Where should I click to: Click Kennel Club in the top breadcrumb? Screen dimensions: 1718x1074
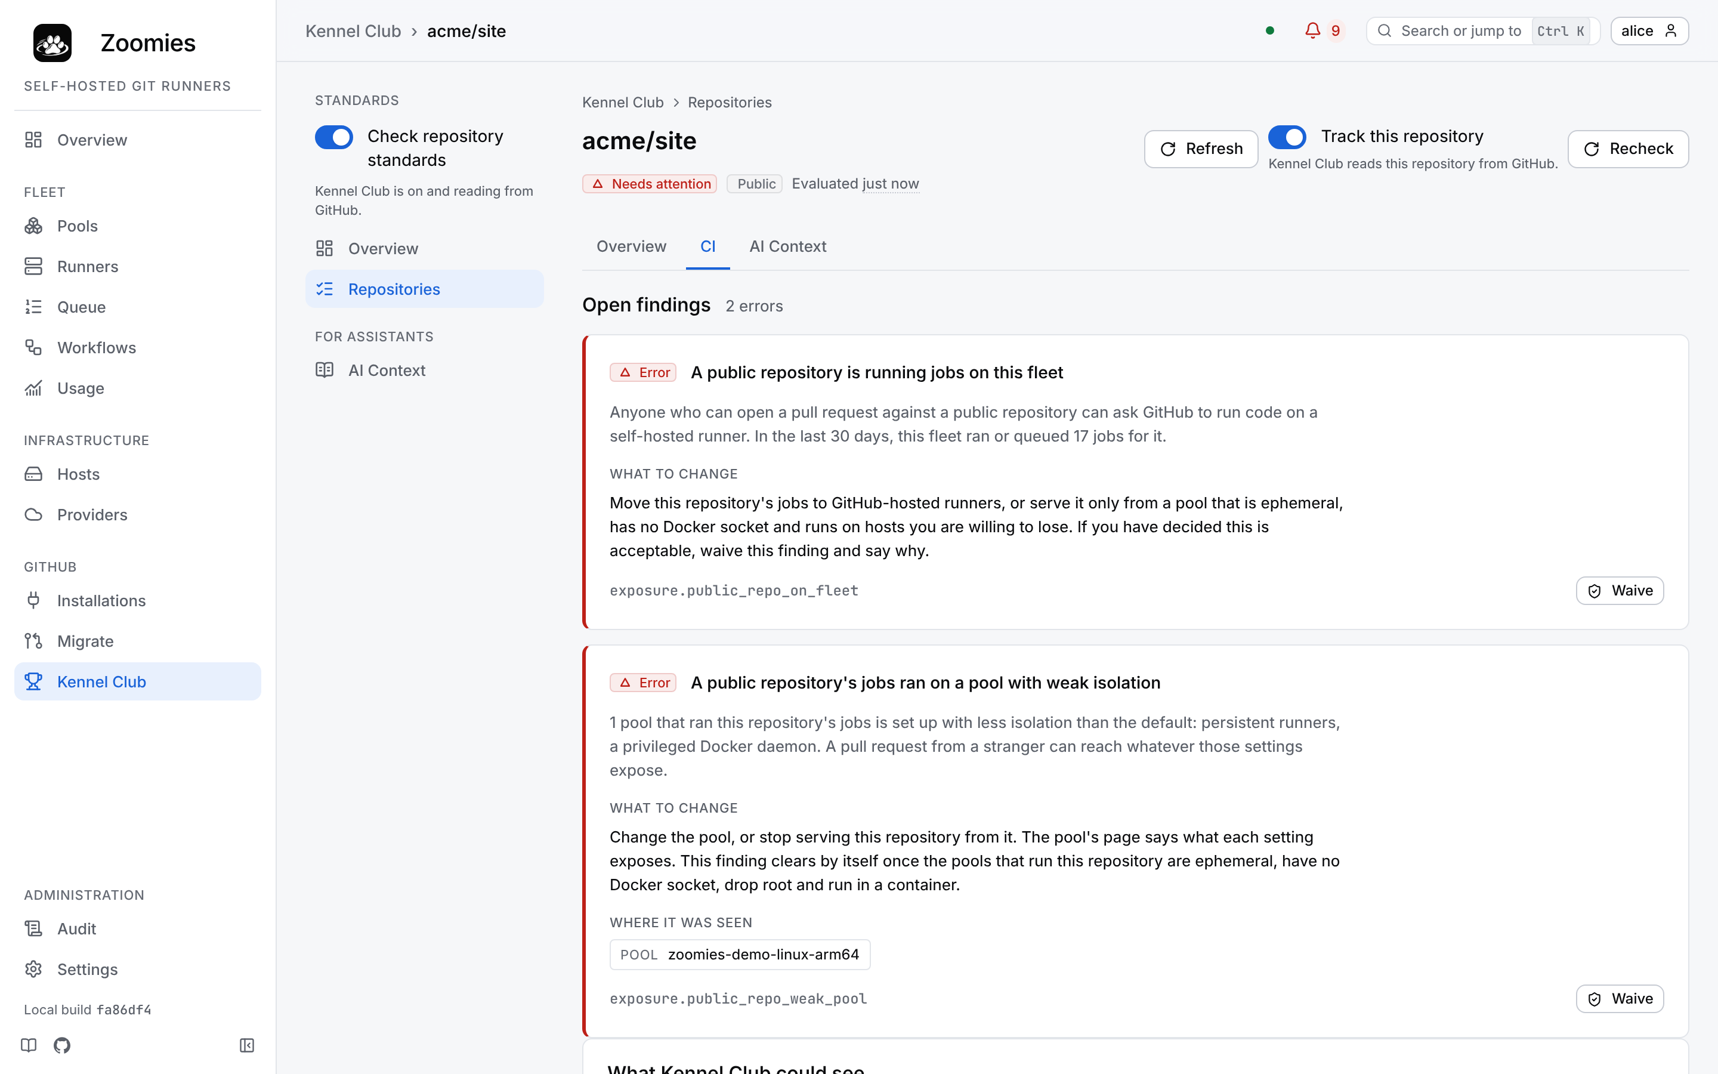pos(353,31)
